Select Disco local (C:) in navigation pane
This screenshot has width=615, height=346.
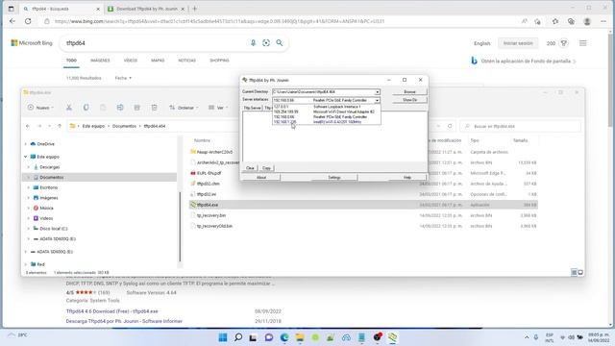coord(54,229)
